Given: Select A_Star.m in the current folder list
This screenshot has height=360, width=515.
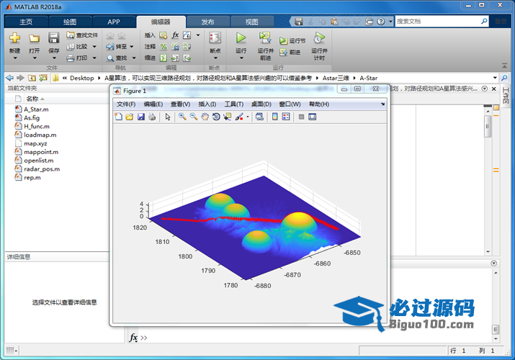Looking at the screenshot, I should coord(36,109).
